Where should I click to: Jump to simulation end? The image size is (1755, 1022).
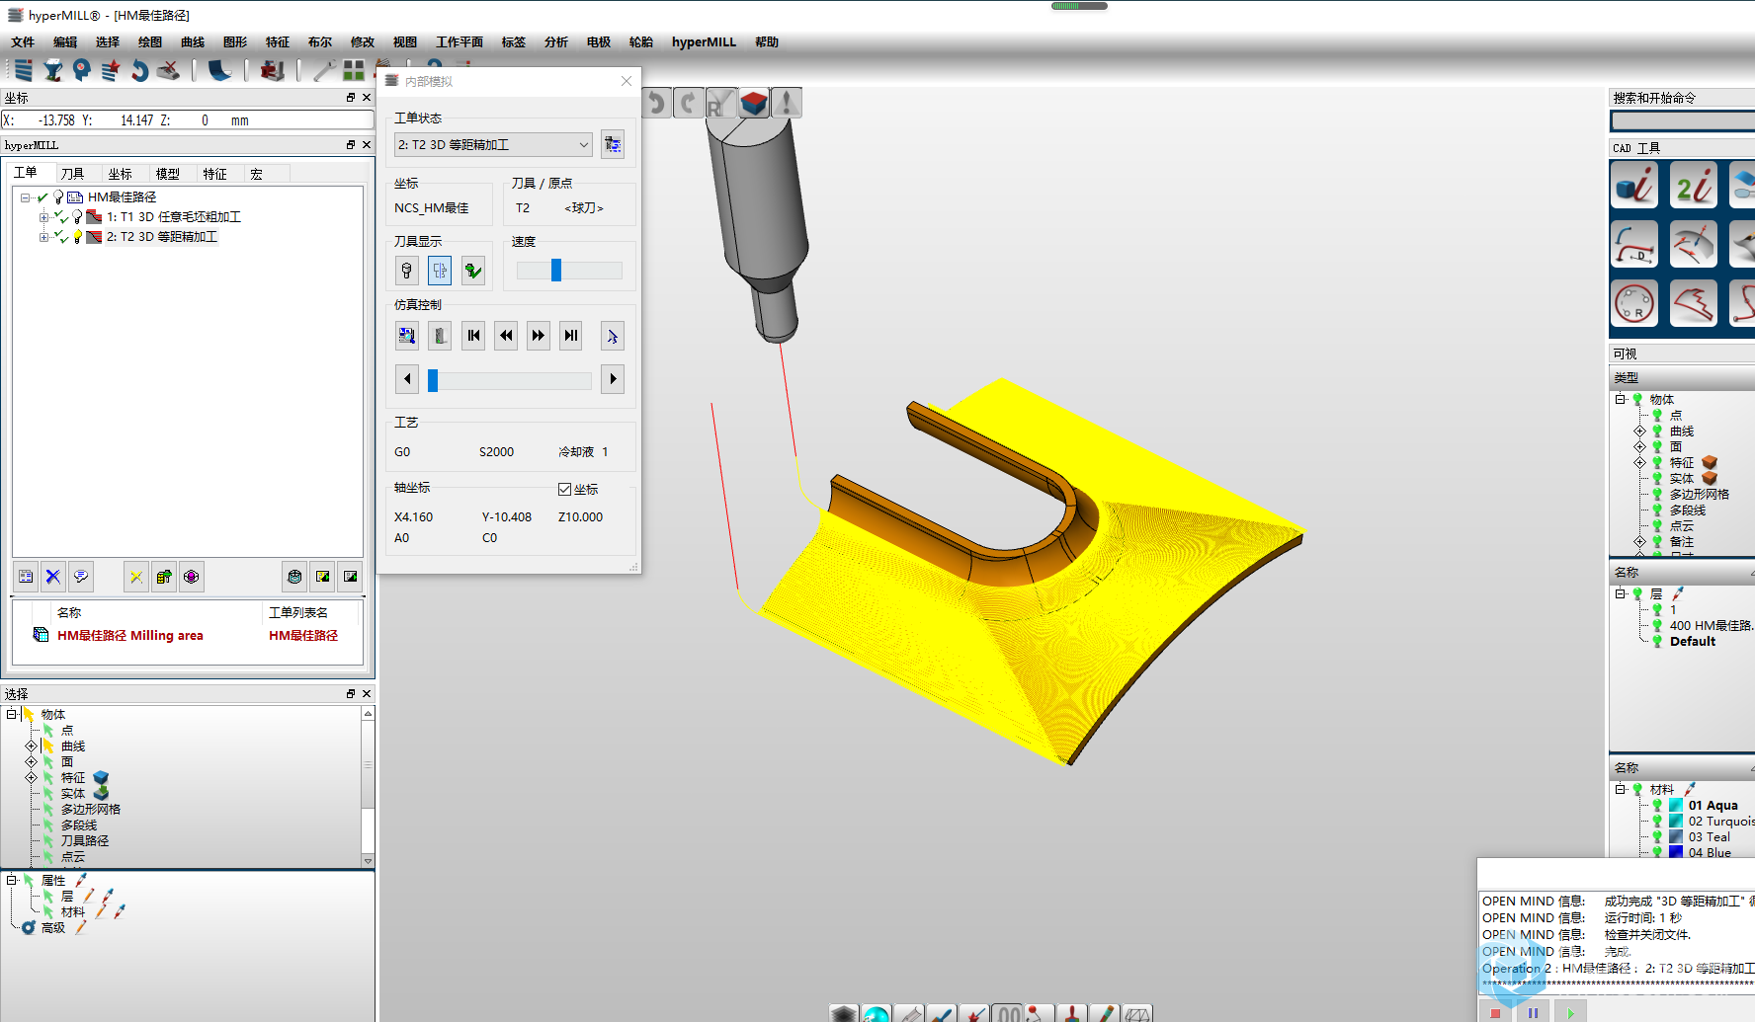[x=571, y=336]
